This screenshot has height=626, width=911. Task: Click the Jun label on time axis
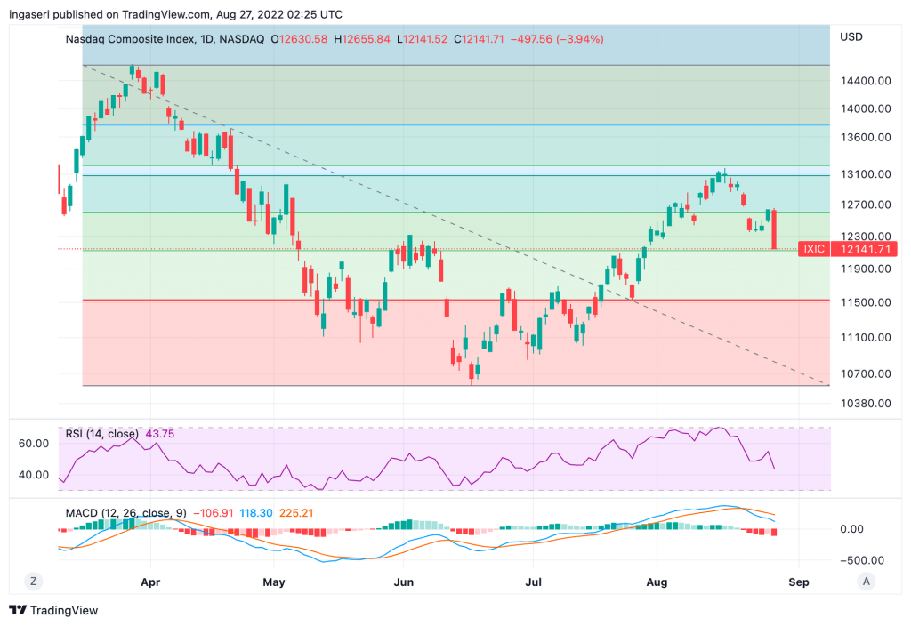(404, 582)
